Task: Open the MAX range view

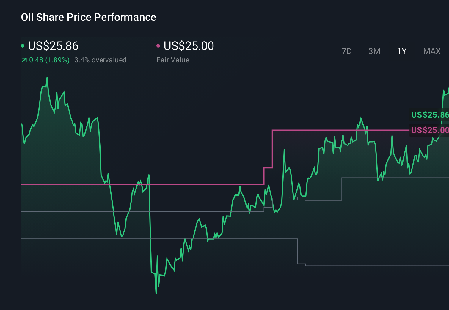Action: [x=432, y=51]
